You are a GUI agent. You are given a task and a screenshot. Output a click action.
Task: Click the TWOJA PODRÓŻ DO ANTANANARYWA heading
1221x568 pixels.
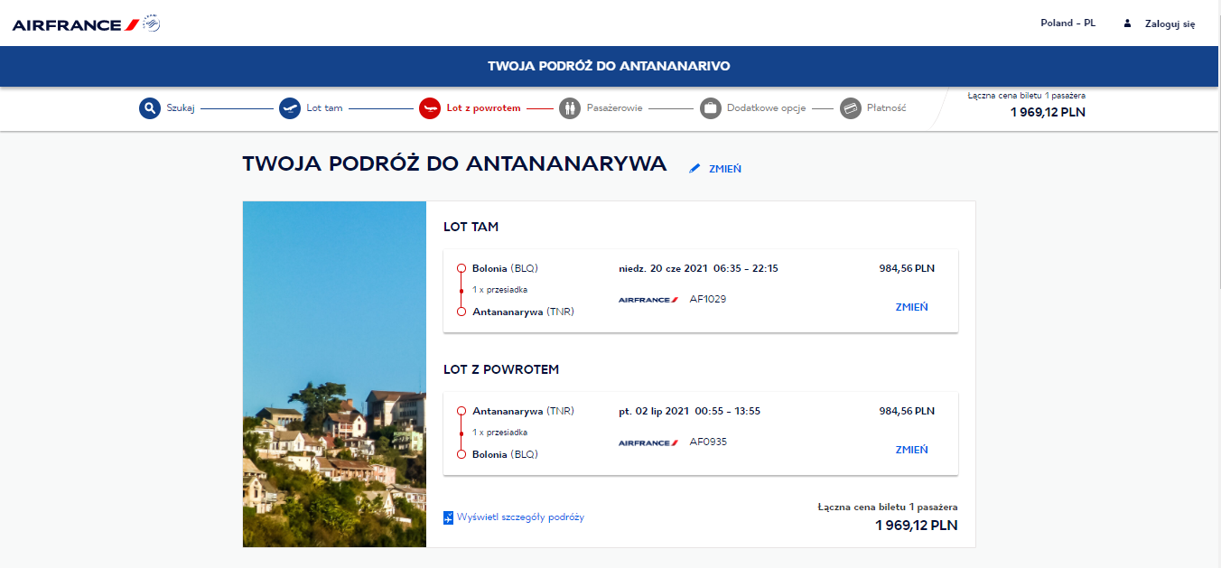[x=454, y=163]
